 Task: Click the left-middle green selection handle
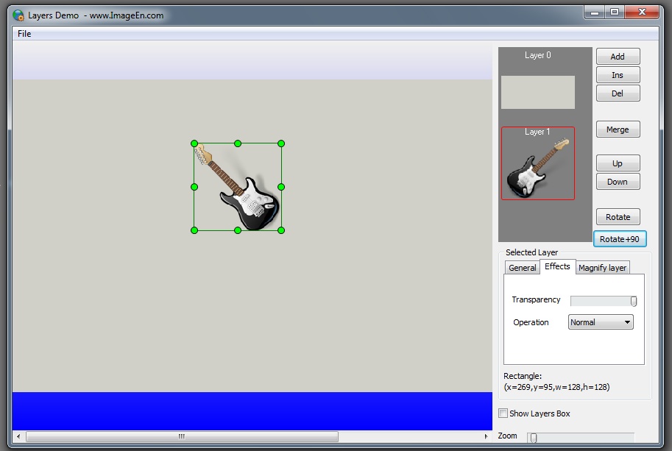point(194,187)
